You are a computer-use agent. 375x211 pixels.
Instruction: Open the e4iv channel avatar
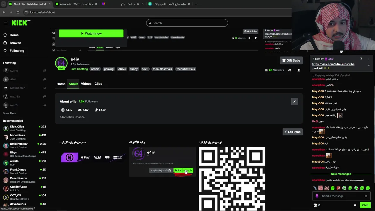[61, 63]
